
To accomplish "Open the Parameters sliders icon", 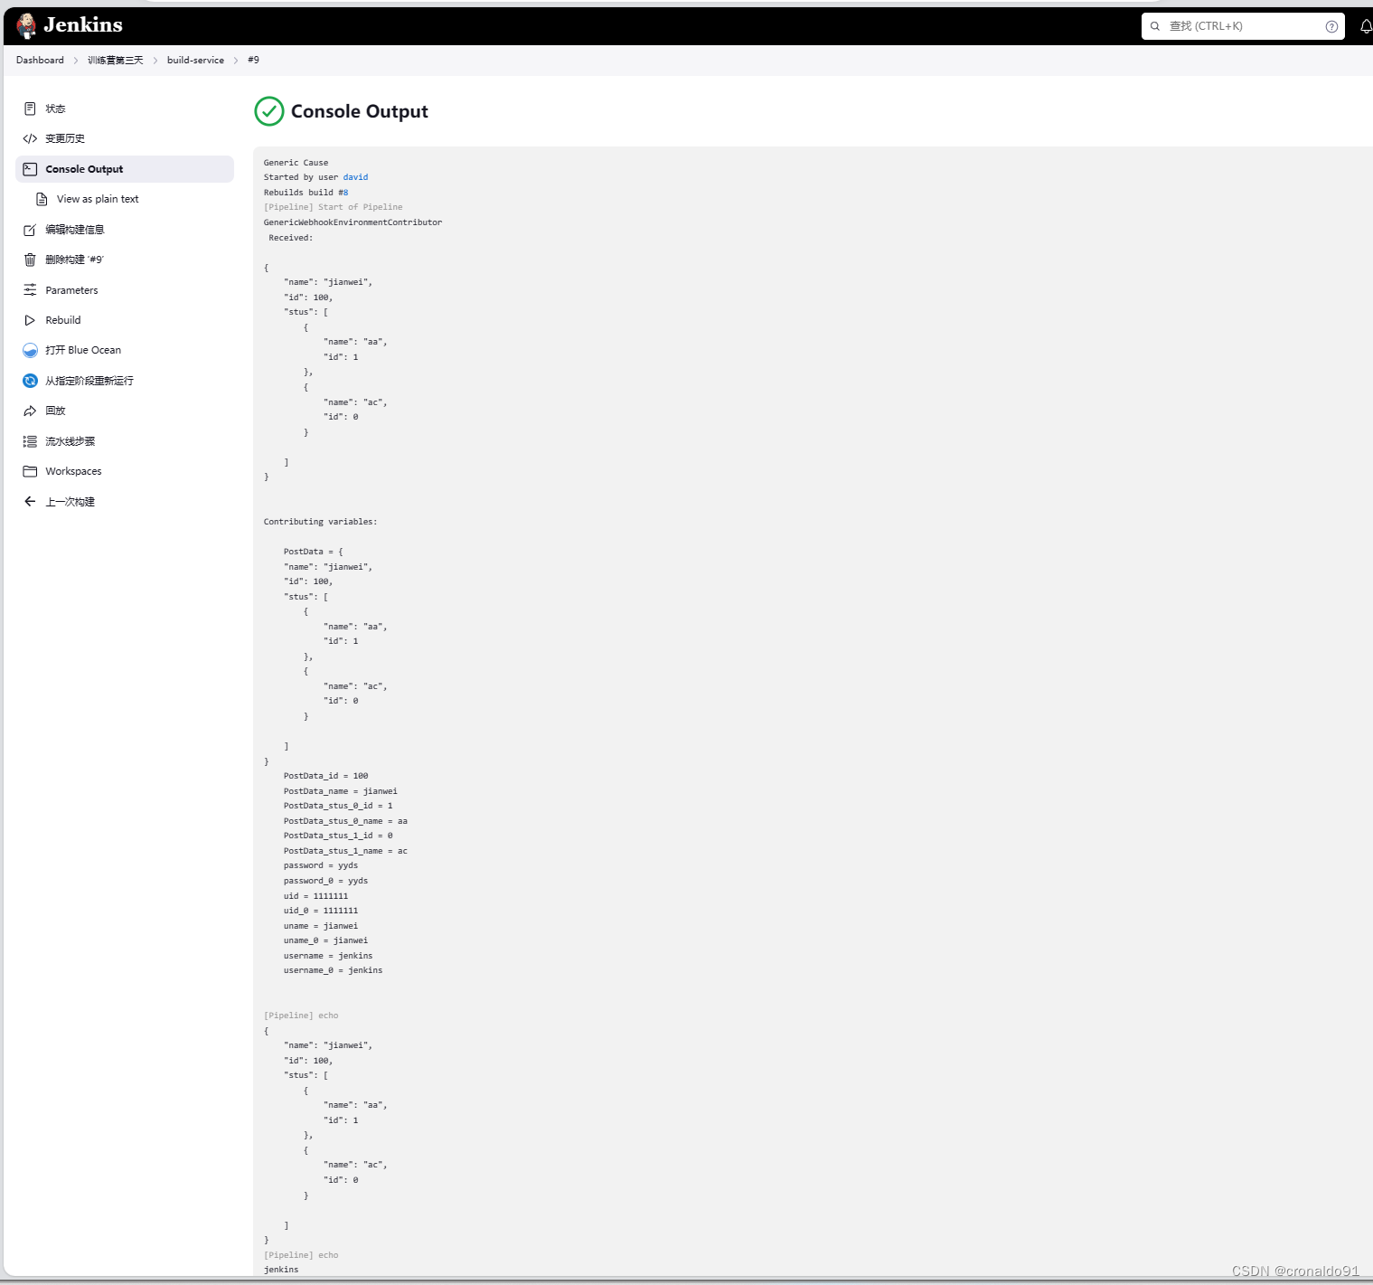I will pos(30,289).
